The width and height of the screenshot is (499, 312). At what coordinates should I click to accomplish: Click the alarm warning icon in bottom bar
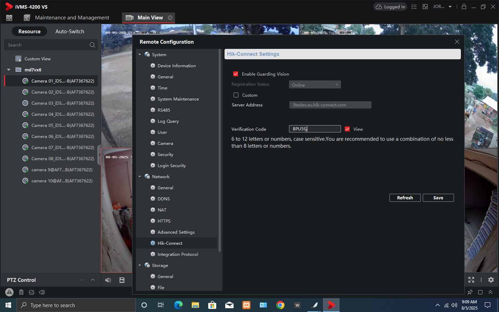pyautogui.click(x=9, y=292)
